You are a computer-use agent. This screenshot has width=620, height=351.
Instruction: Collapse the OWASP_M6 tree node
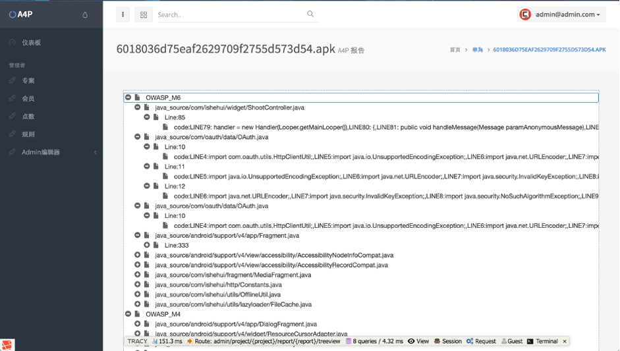pos(128,97)
